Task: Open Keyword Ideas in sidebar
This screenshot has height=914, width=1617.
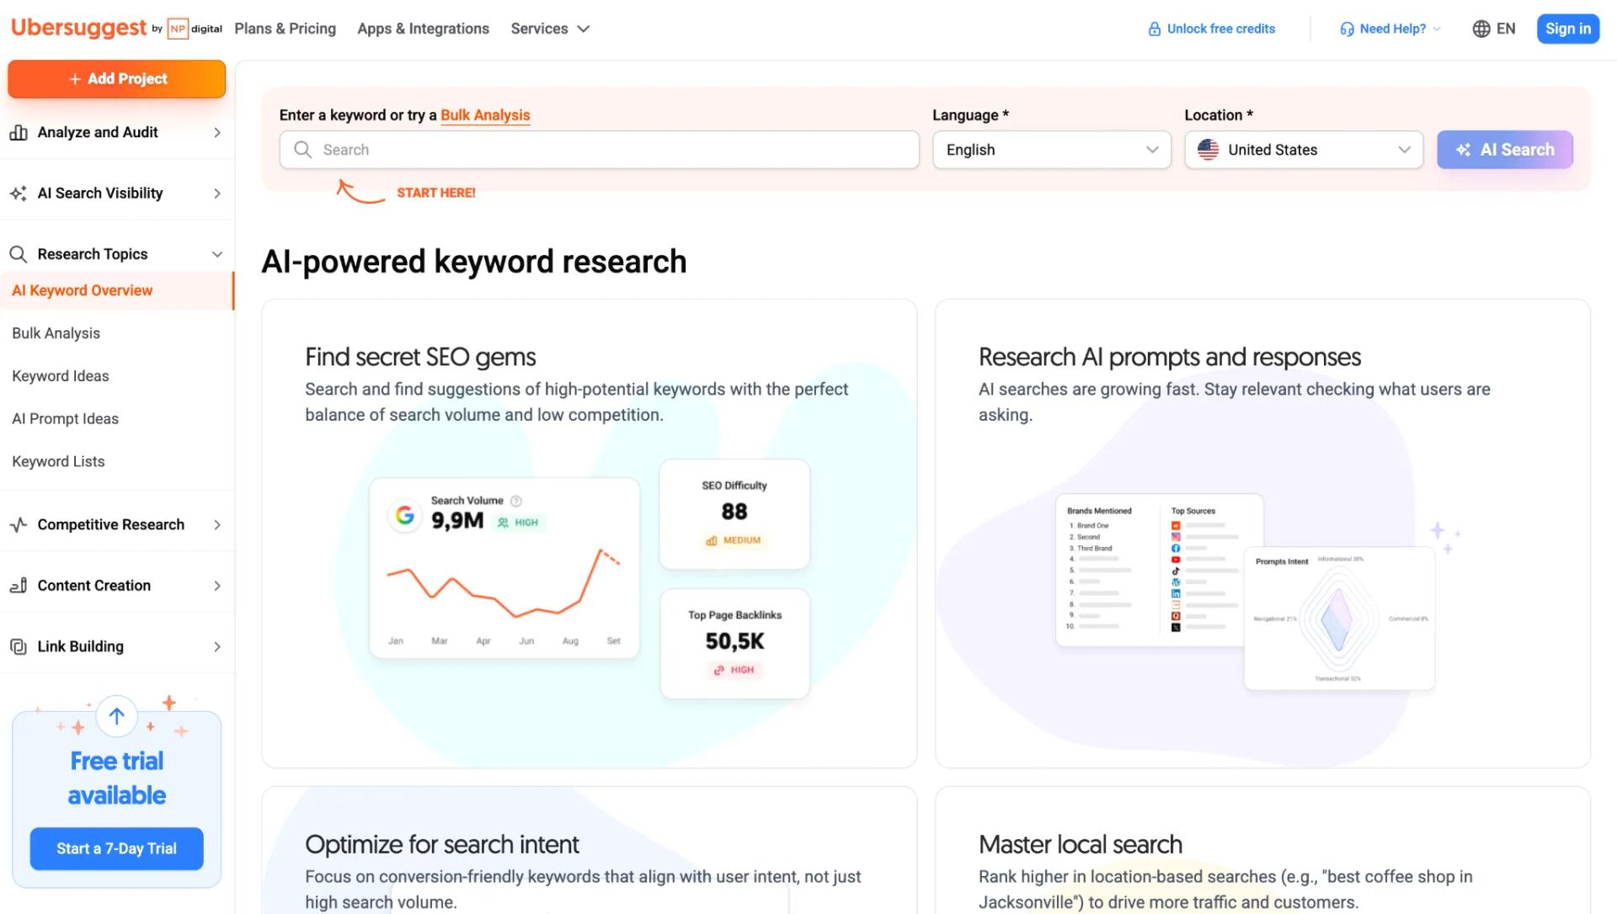Action: tap(60, 376)
